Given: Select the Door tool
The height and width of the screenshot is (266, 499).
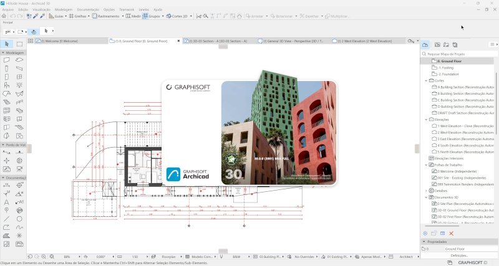Looking at the screenshot, I should pos(6,77).
